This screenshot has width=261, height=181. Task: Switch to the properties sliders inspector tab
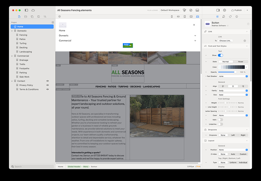click(x=217, y=17)
